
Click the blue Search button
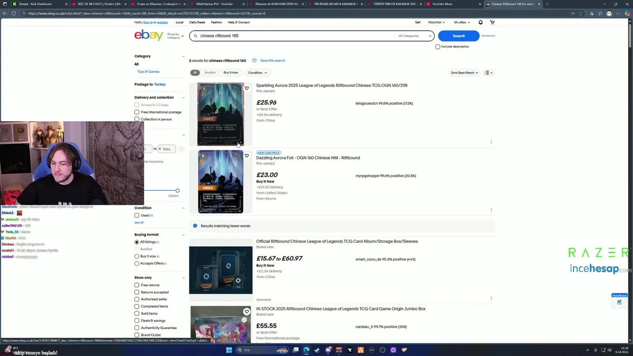[458, 36]
